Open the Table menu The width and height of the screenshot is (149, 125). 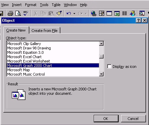click(x=56, y=5)
